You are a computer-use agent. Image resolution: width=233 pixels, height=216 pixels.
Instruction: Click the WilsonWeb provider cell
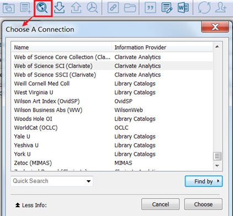click(129, 110)
